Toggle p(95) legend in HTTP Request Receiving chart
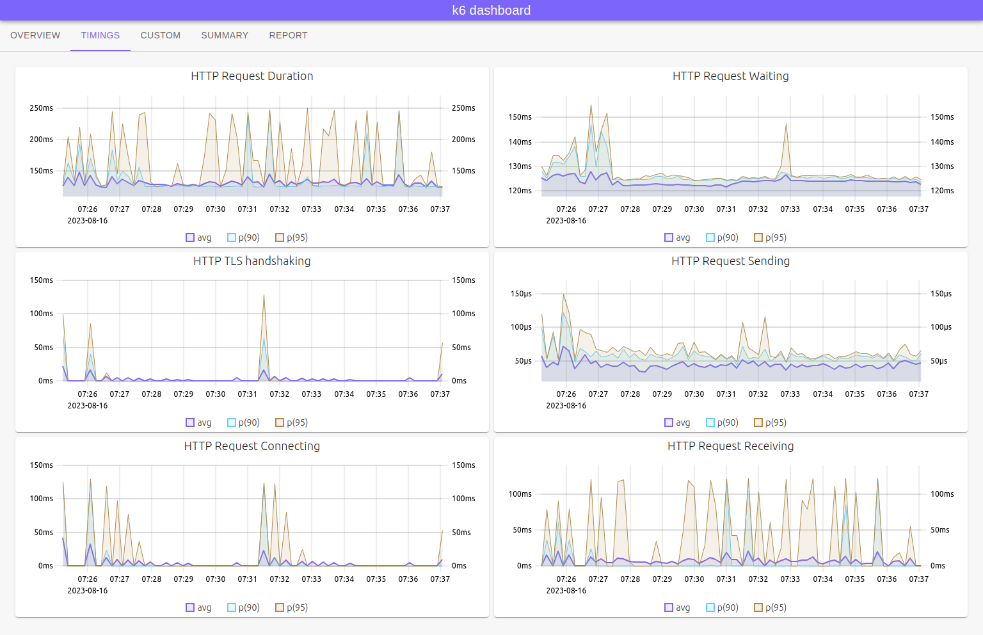Screen dimensions: 983x635 [770, 607]
